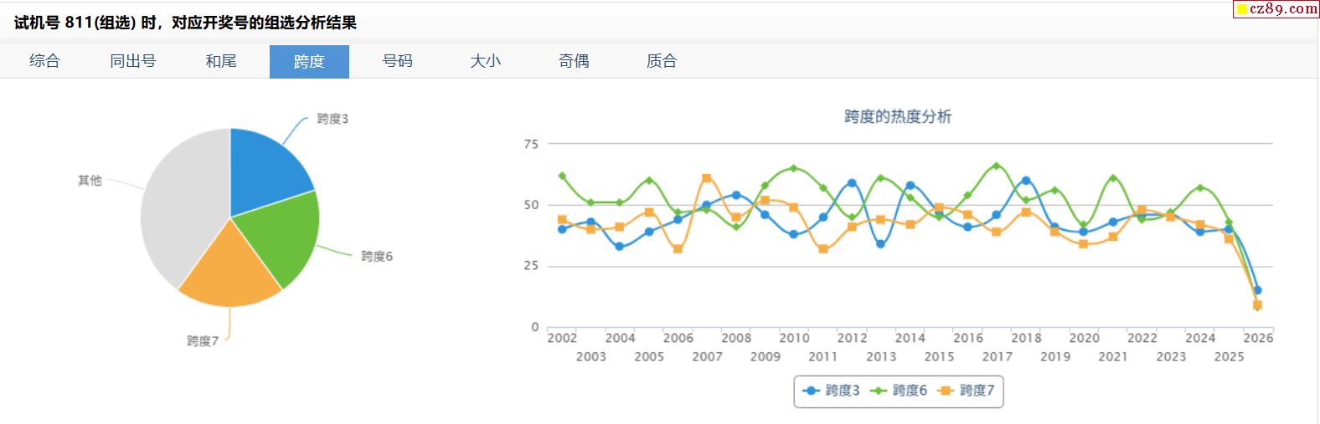Click the blue 跨度3 point at 2012
Image resolution: width=1320 pixels, height=424 pixels.
point(852,182)
